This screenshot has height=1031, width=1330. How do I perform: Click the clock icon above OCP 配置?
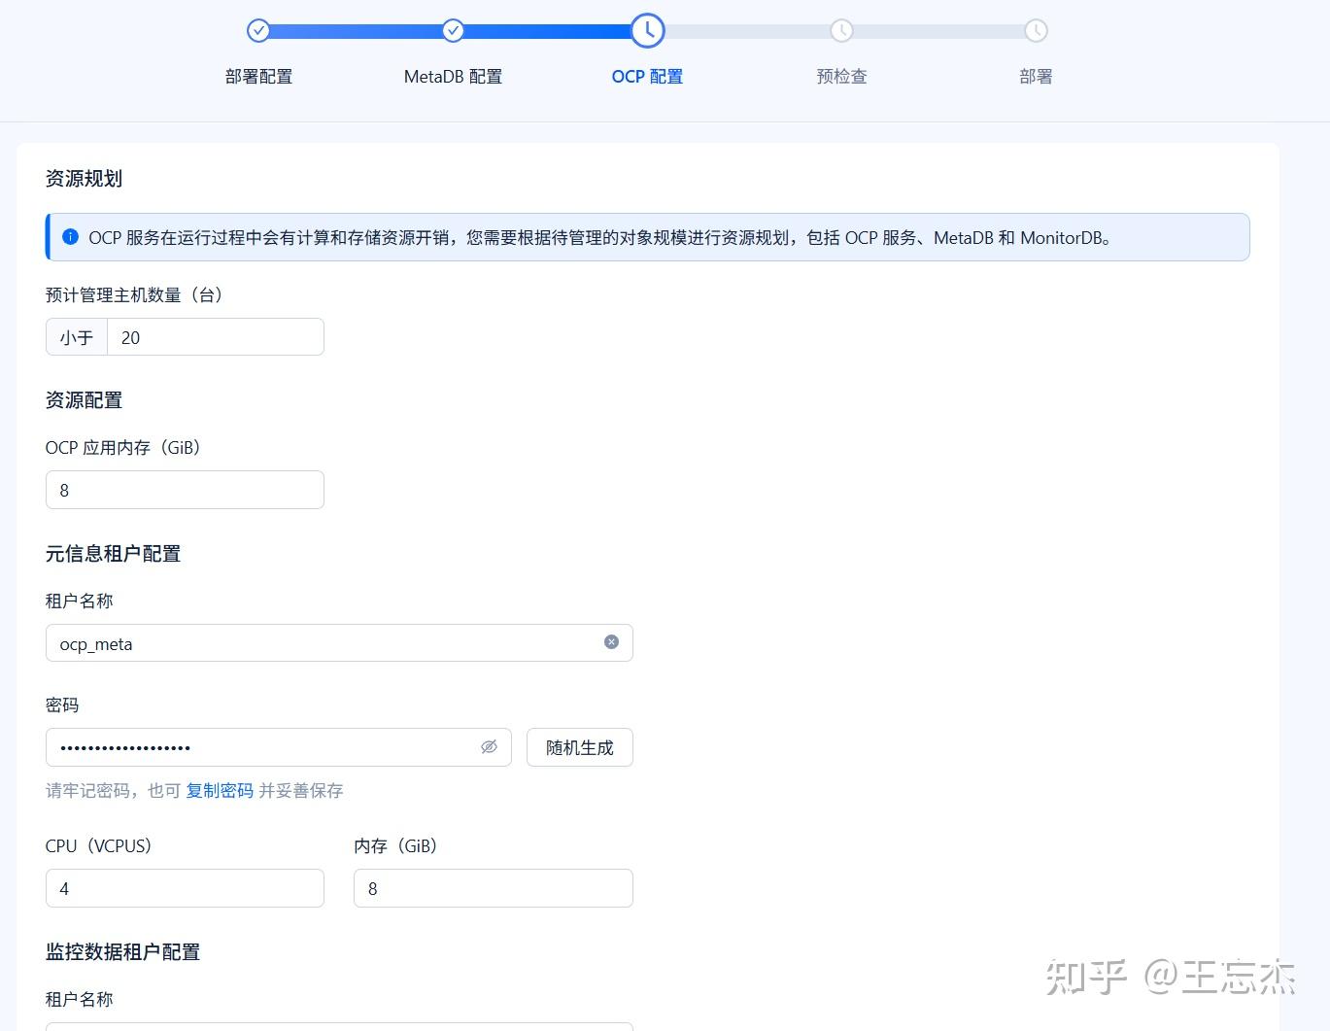click(647, 30)
